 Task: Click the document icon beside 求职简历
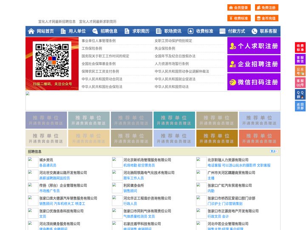(x=127, y=31)
